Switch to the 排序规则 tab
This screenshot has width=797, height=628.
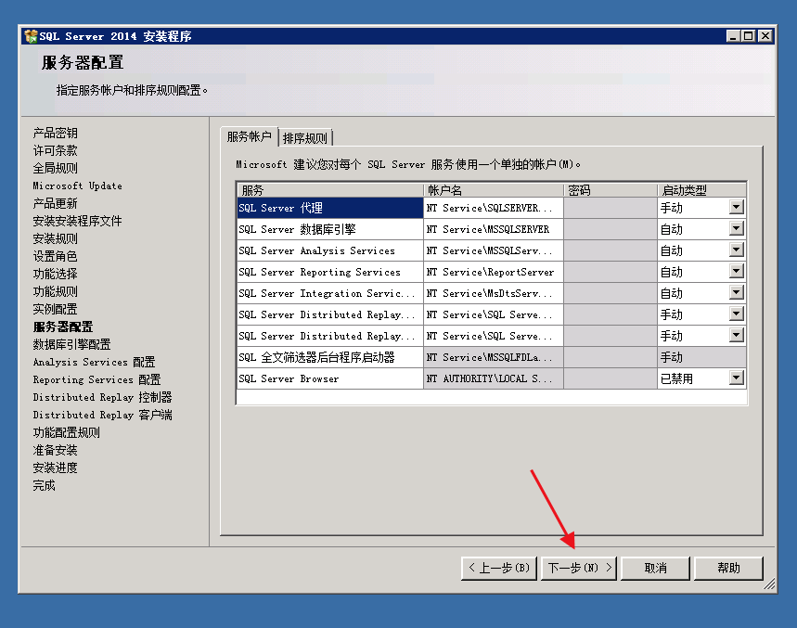point(305,138)
